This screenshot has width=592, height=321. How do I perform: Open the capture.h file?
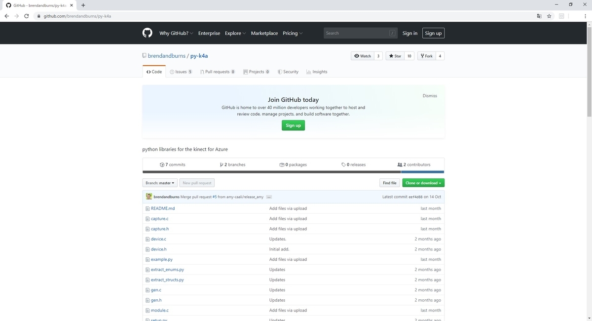(x=160, y=229)
